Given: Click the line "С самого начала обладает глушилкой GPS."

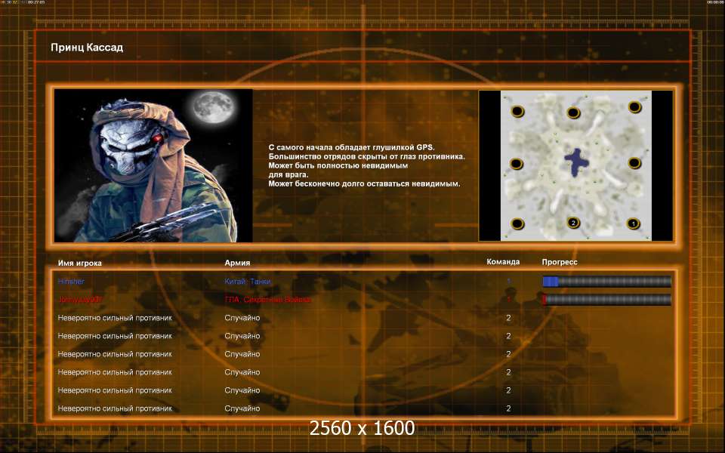Looking at the screenshot, I should click(x=351, y=147).
